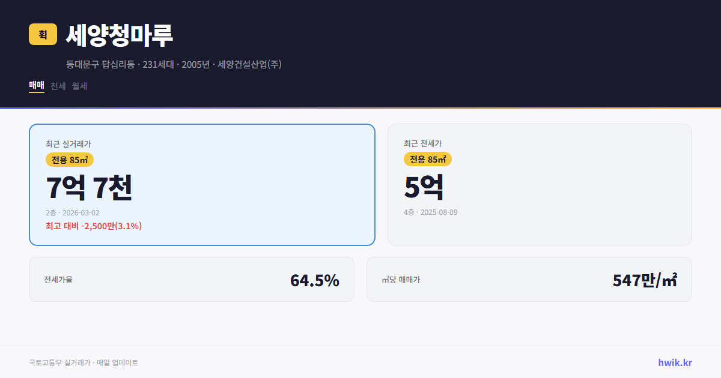This screenshot has height=378, width=721.
Task: Select the active 매매 tab
Action: pyautogui.click(x=36, y=86)
